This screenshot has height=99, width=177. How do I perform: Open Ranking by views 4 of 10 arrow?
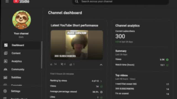pyautogui.click(x=101, y=81)
